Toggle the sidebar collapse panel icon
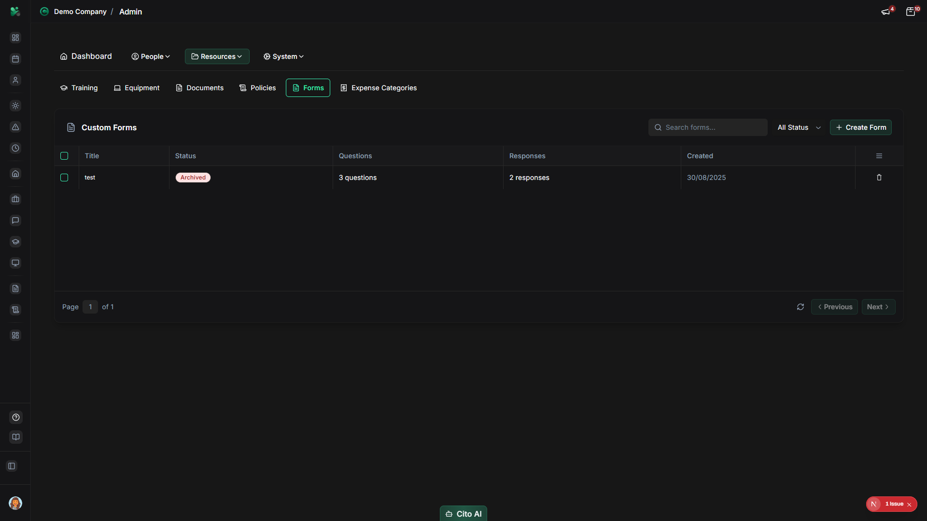The height and width of the screenshot is (521, 927). 12,466
